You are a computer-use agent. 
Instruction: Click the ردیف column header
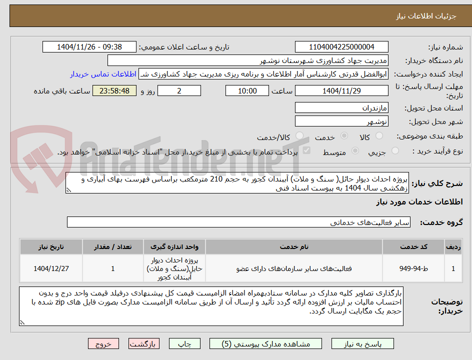pos(453,247)
